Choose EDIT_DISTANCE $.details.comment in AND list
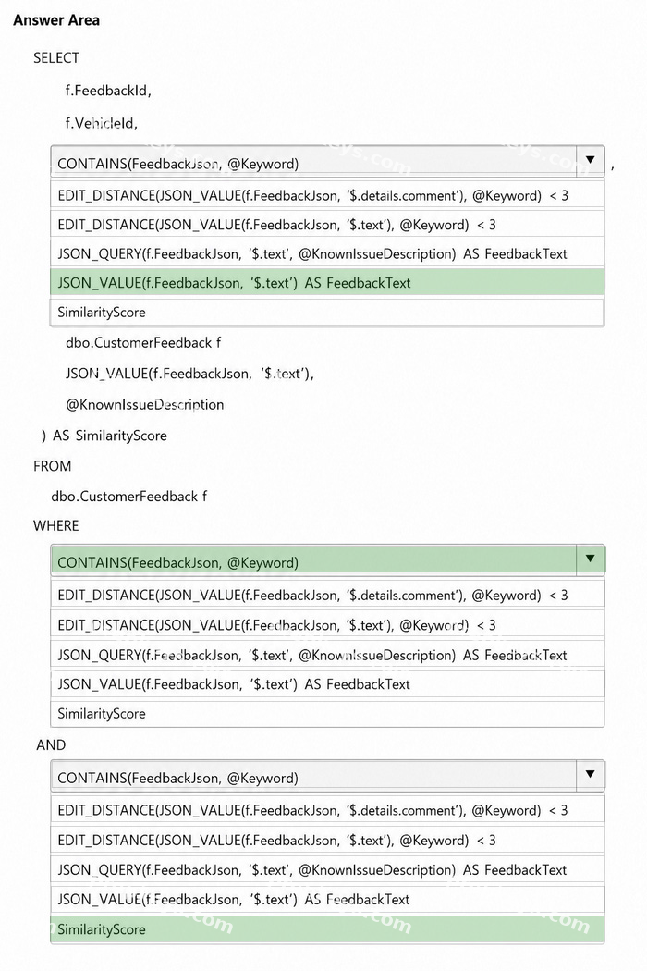 [327, 810]
